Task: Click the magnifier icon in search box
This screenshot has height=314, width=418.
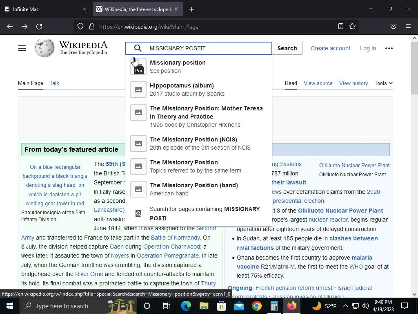Action: point(138,48)
